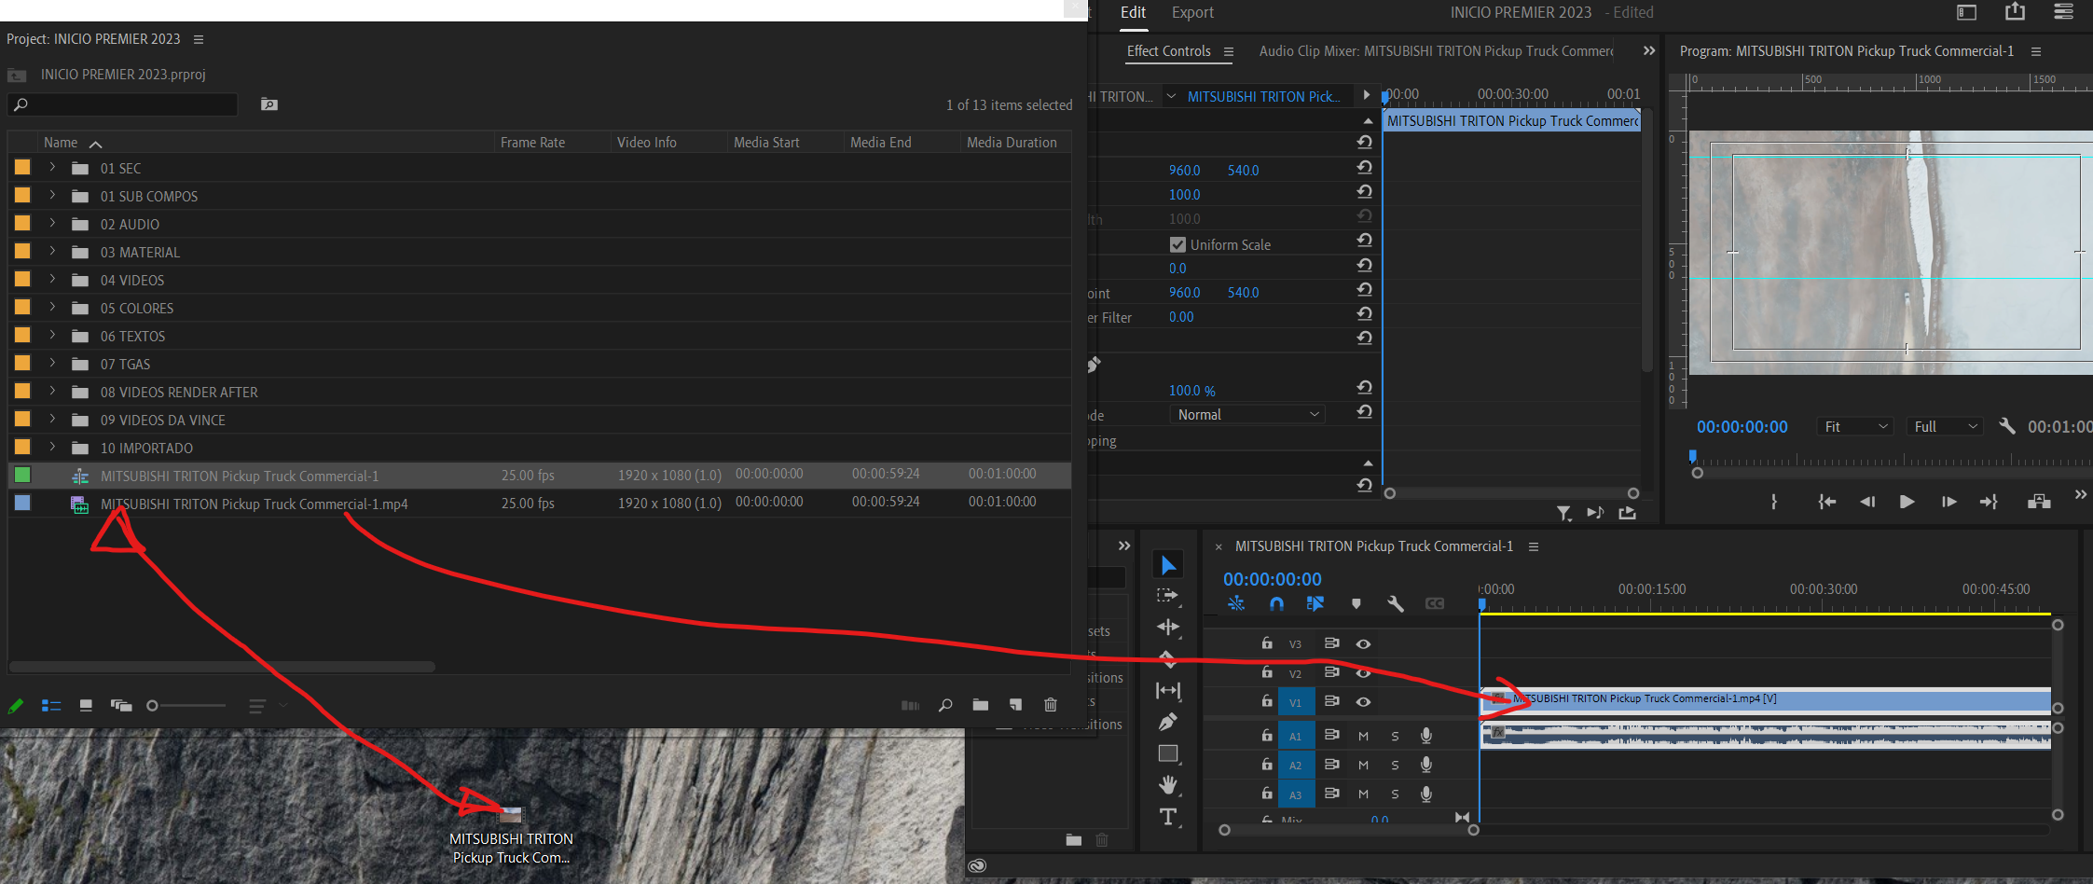Image resolution: width=2093 pixels, height=884 pixels.
Task: Open the timeline wrench settings menu
Action: [x=1396, y=603]
